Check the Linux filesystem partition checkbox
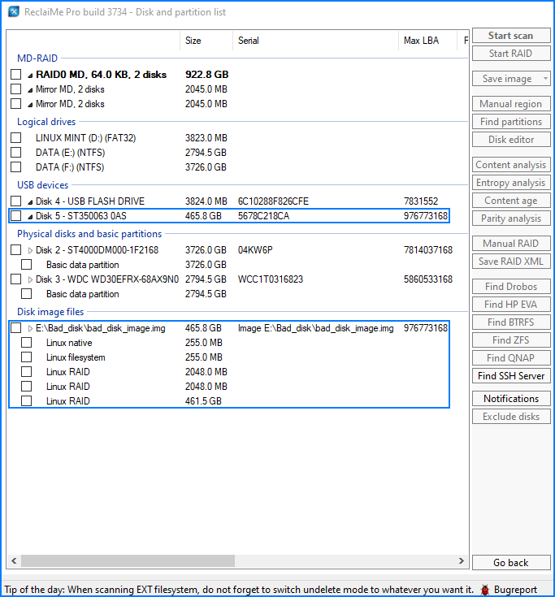Screen dimensions: 555x597 pyautogui.click(x=27, y=357)
